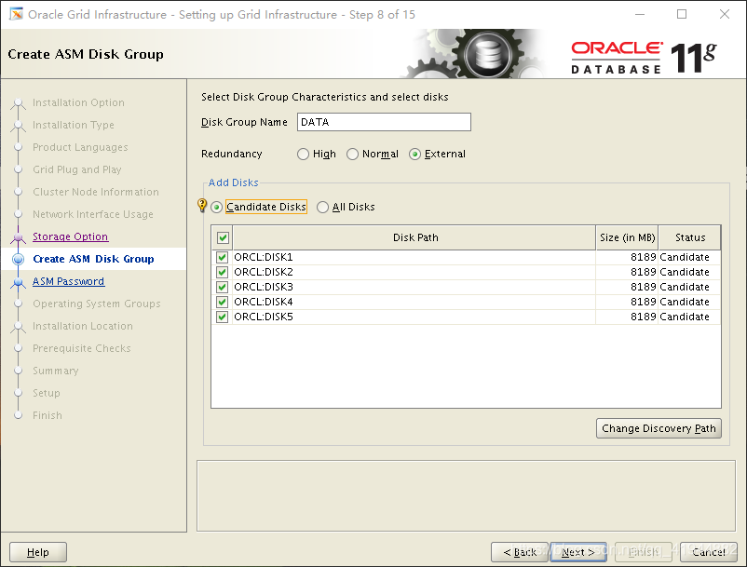Click the Installation Type step label

click(74, 125)
